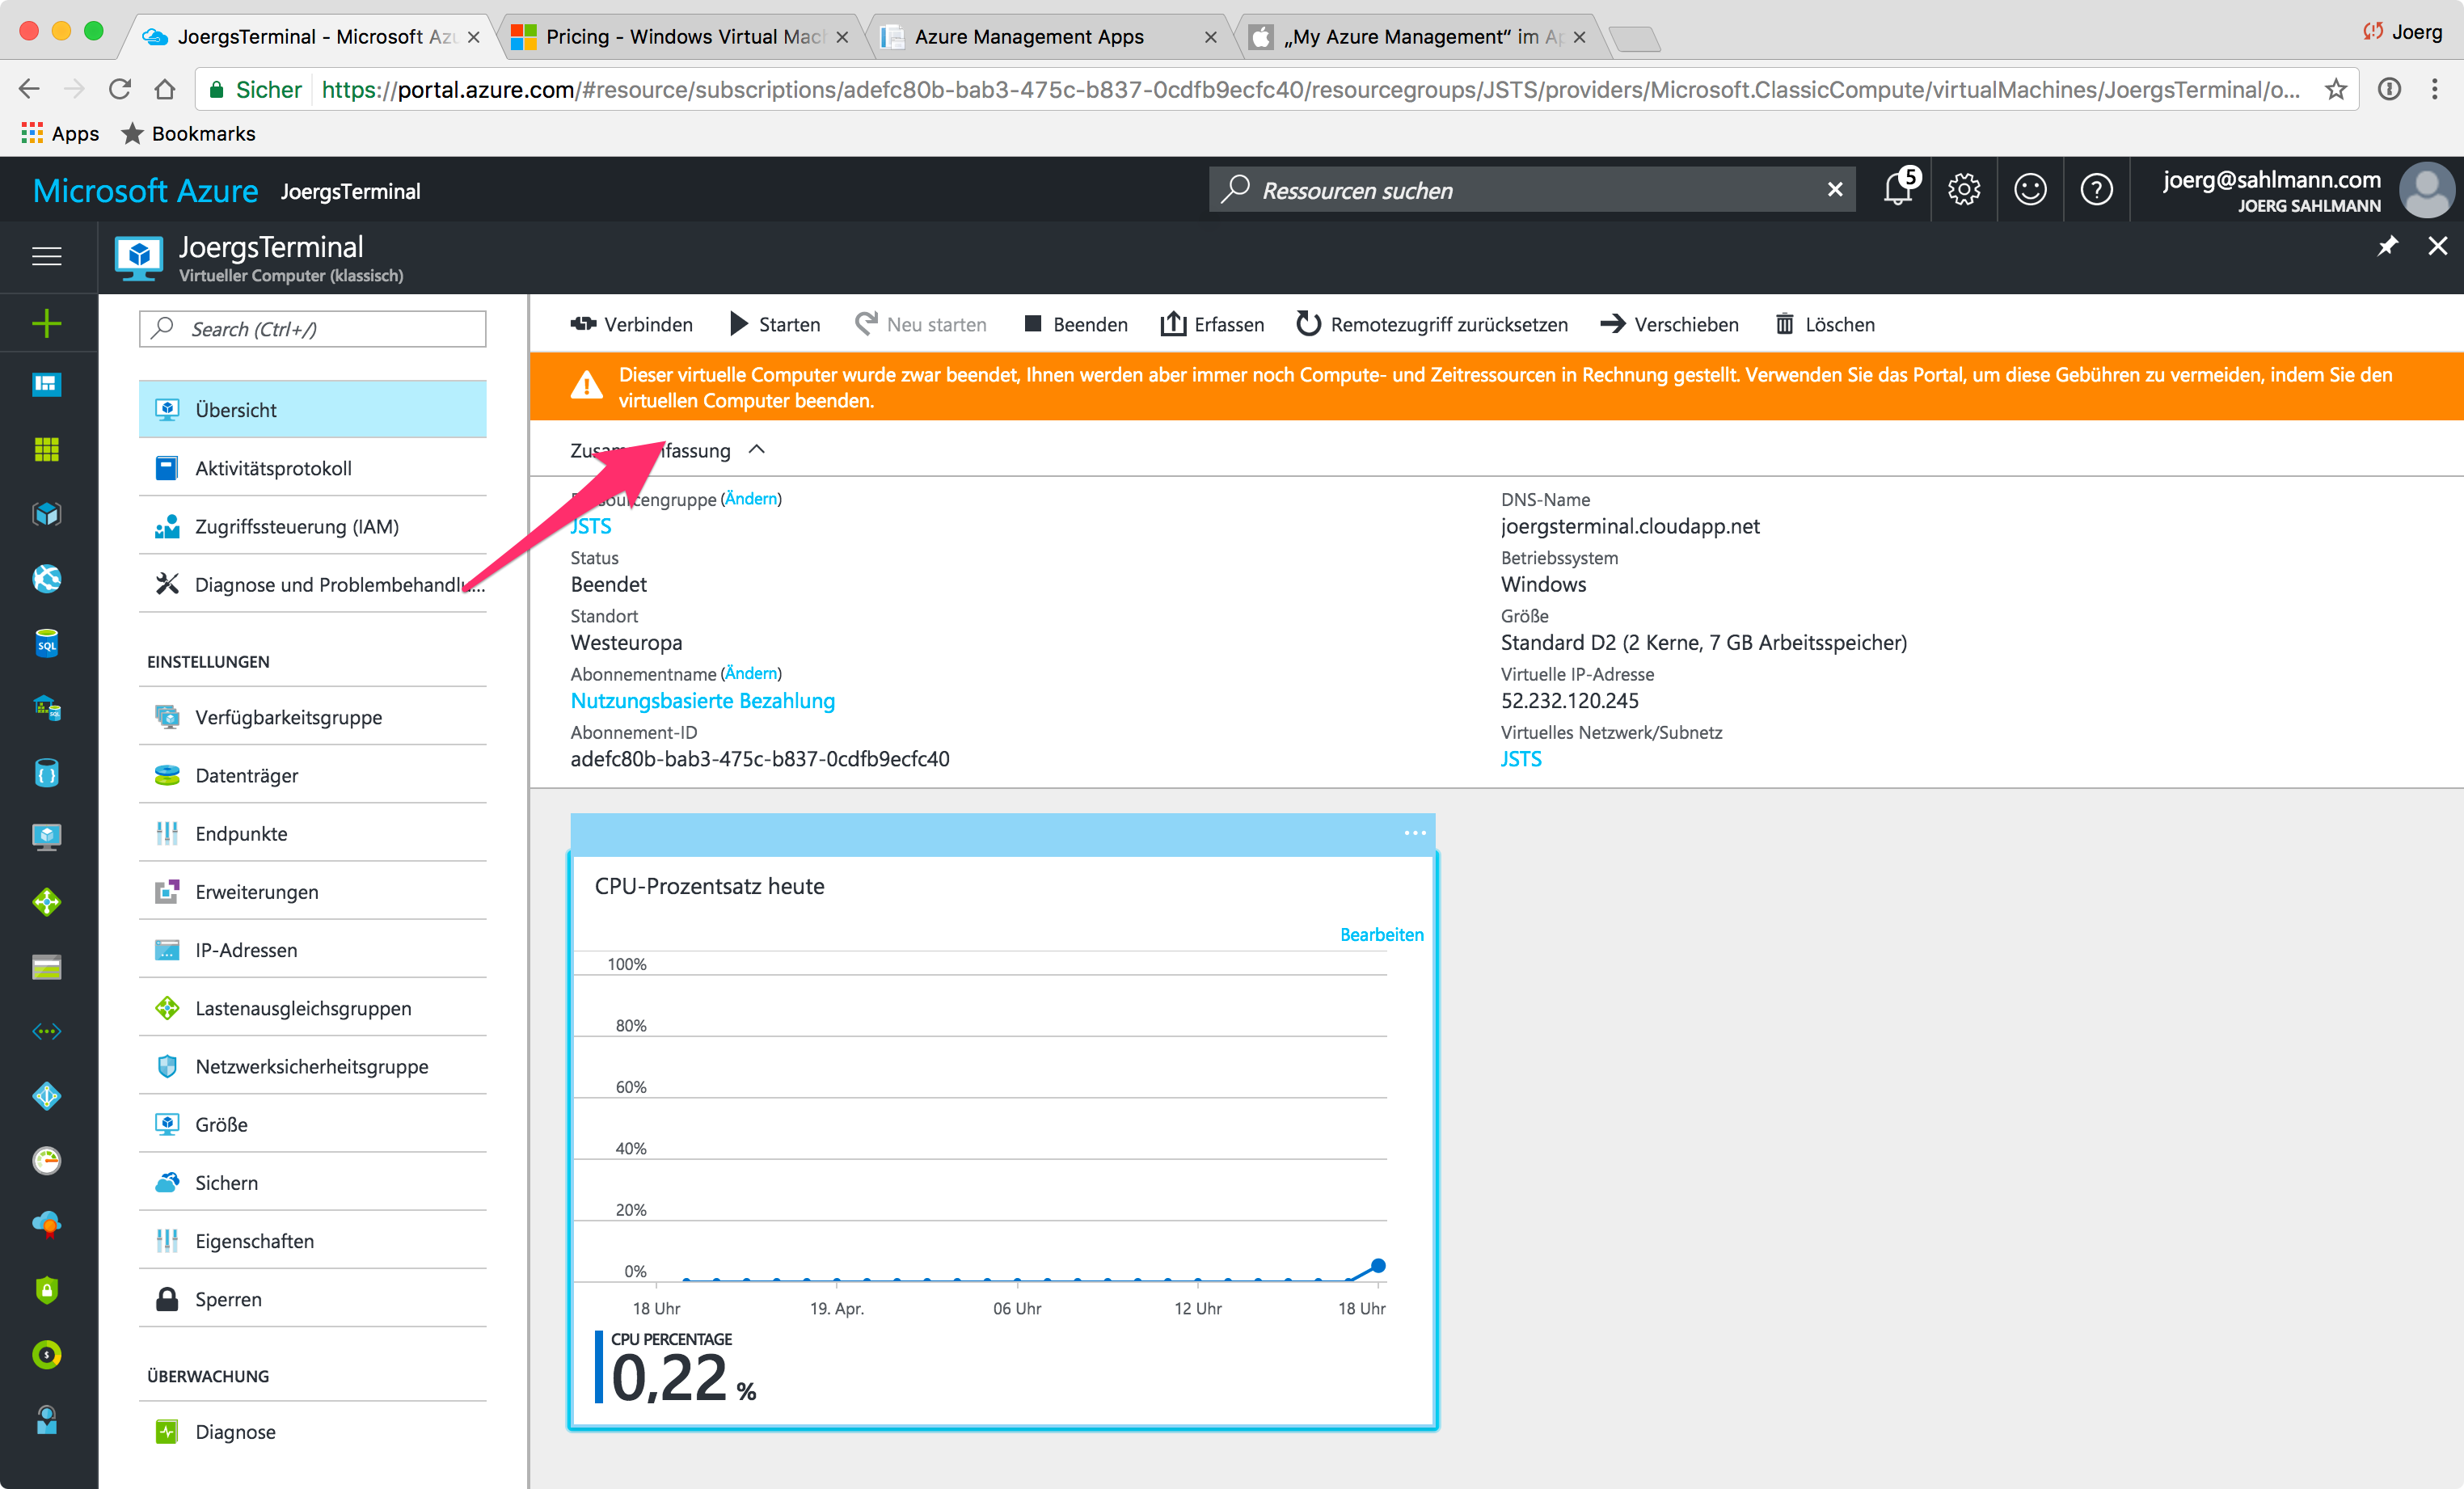
Task: Select Übersicht in the resource menu
Action: pos(312,410)
